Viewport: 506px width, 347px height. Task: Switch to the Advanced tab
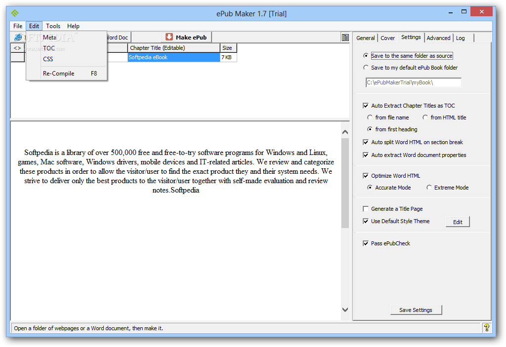point(438,38)
